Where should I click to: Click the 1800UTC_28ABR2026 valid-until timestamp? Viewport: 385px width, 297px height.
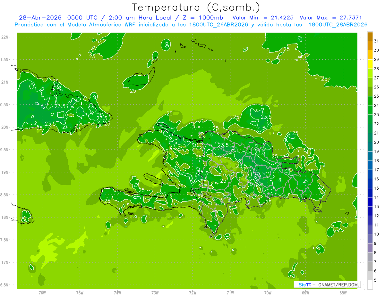338,25
